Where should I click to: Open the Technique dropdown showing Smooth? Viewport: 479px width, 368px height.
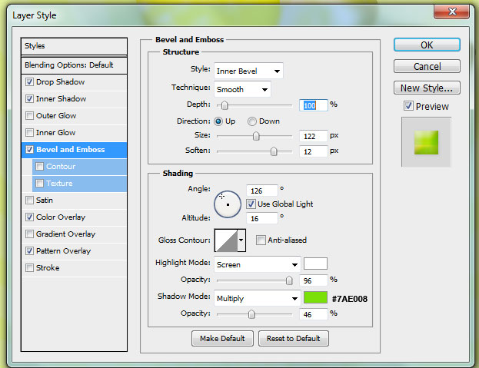(242, 90)
